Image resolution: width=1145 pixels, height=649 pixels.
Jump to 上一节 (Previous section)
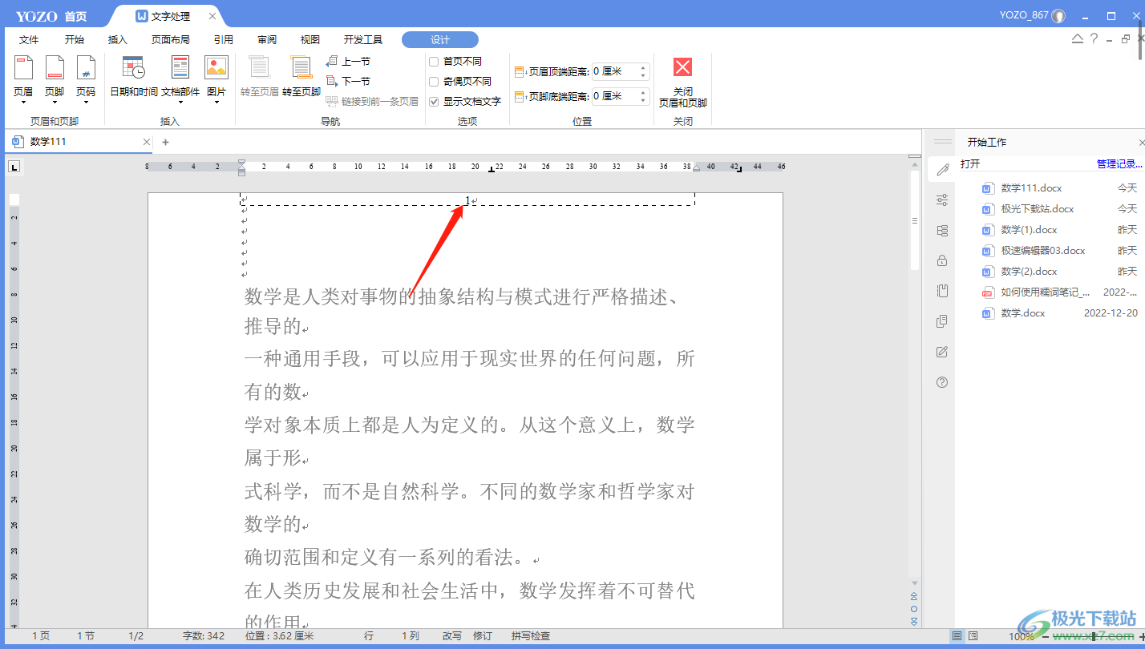348,61
